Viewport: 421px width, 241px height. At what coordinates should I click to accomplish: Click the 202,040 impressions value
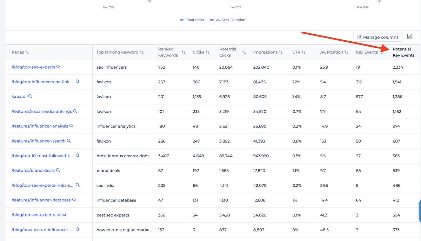tap(261, 67)
